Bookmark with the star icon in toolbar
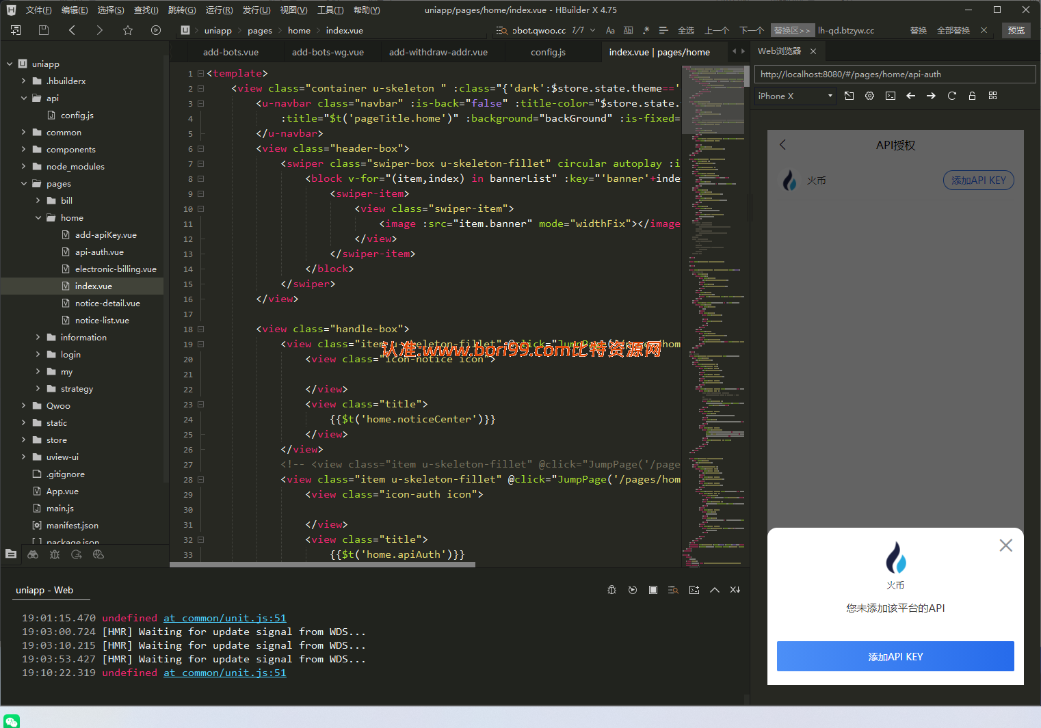The width and height of the screenshot is (1041, 728). tap(128, 30)
